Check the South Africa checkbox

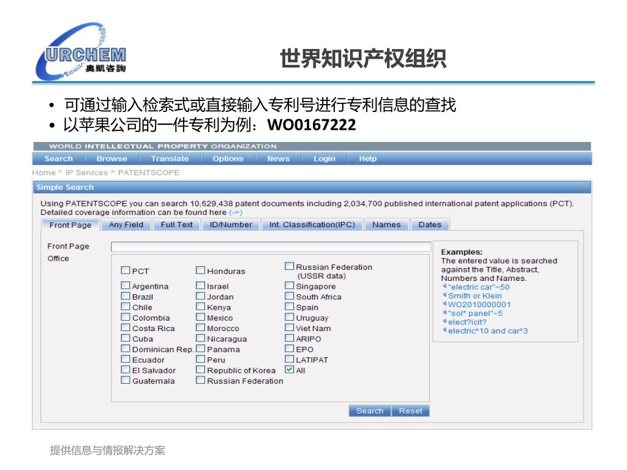tap(290, 296)
